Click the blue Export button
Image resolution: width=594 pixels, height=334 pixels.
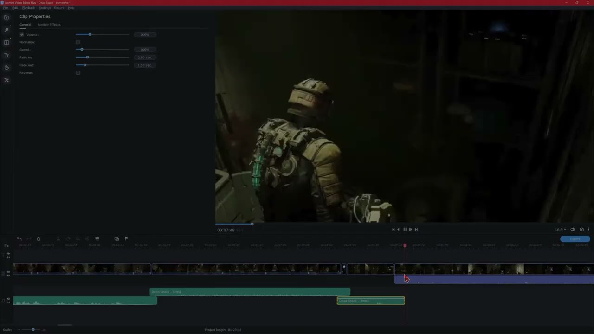(x=575, y=239)
